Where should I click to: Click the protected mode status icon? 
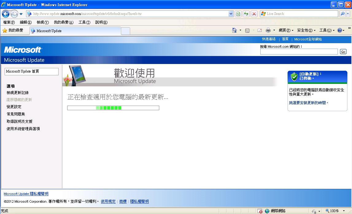pyautogui.click(x=314, y=211)
